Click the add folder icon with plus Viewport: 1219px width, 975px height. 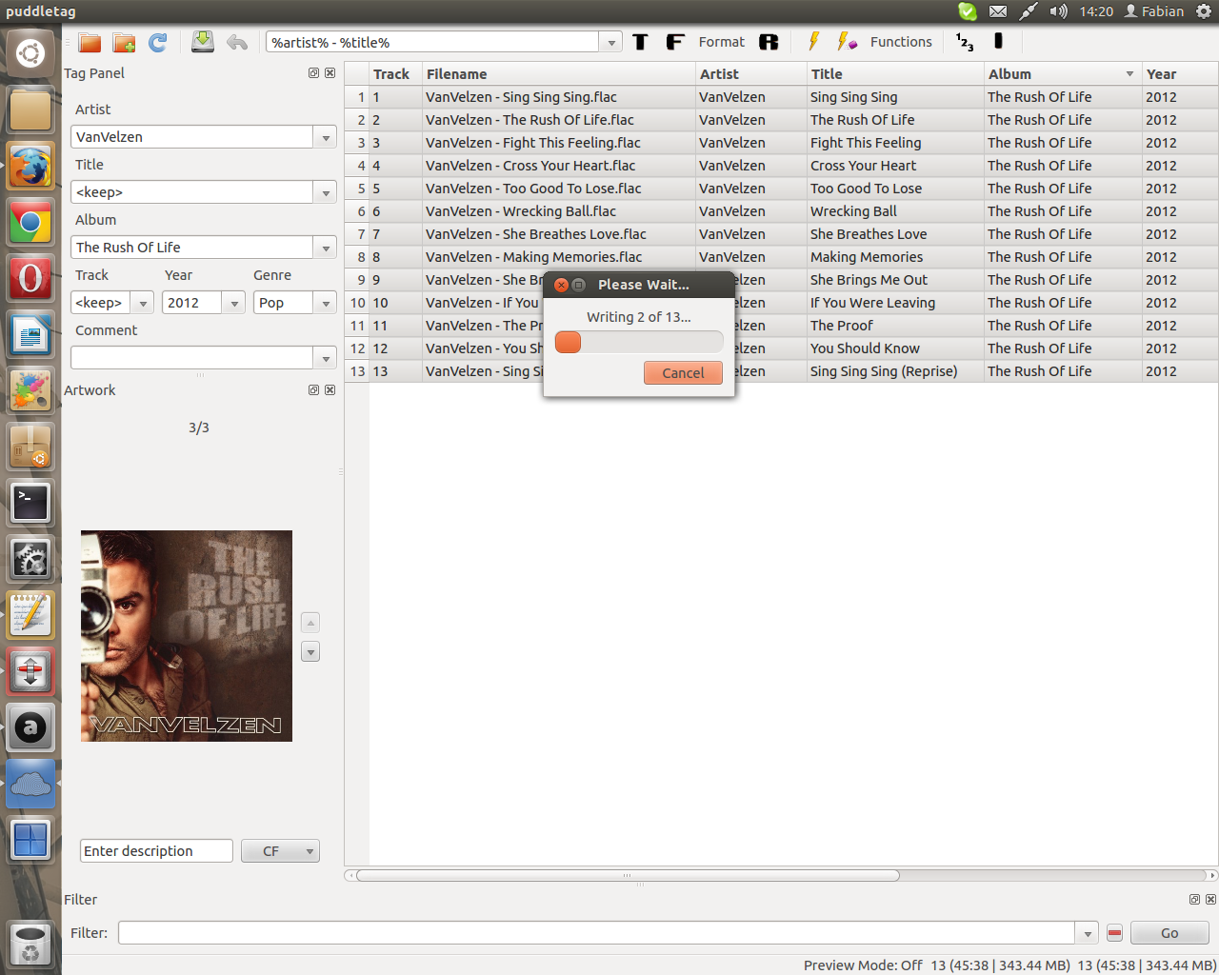[124, 42]
